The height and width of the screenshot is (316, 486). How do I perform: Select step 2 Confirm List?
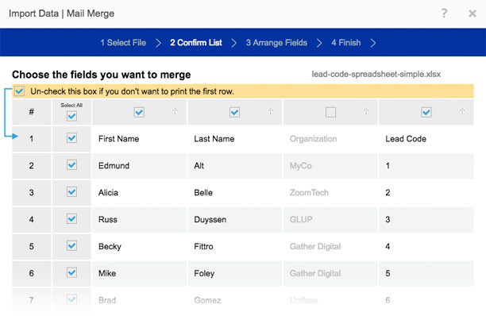click(196, 43)
